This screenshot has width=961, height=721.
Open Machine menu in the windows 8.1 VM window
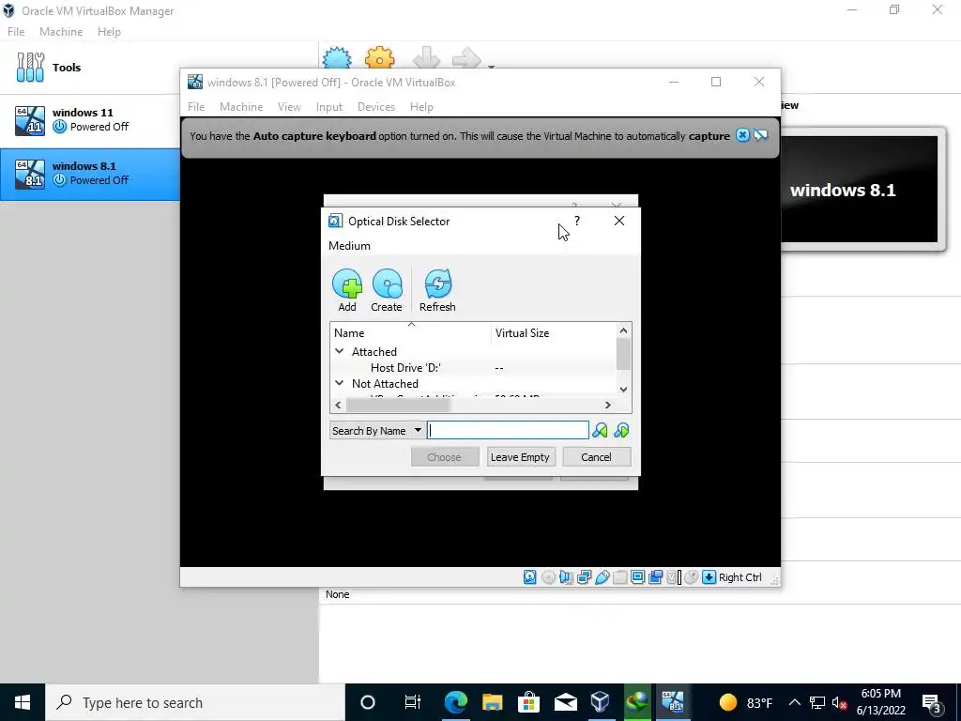tap(241, 107)
